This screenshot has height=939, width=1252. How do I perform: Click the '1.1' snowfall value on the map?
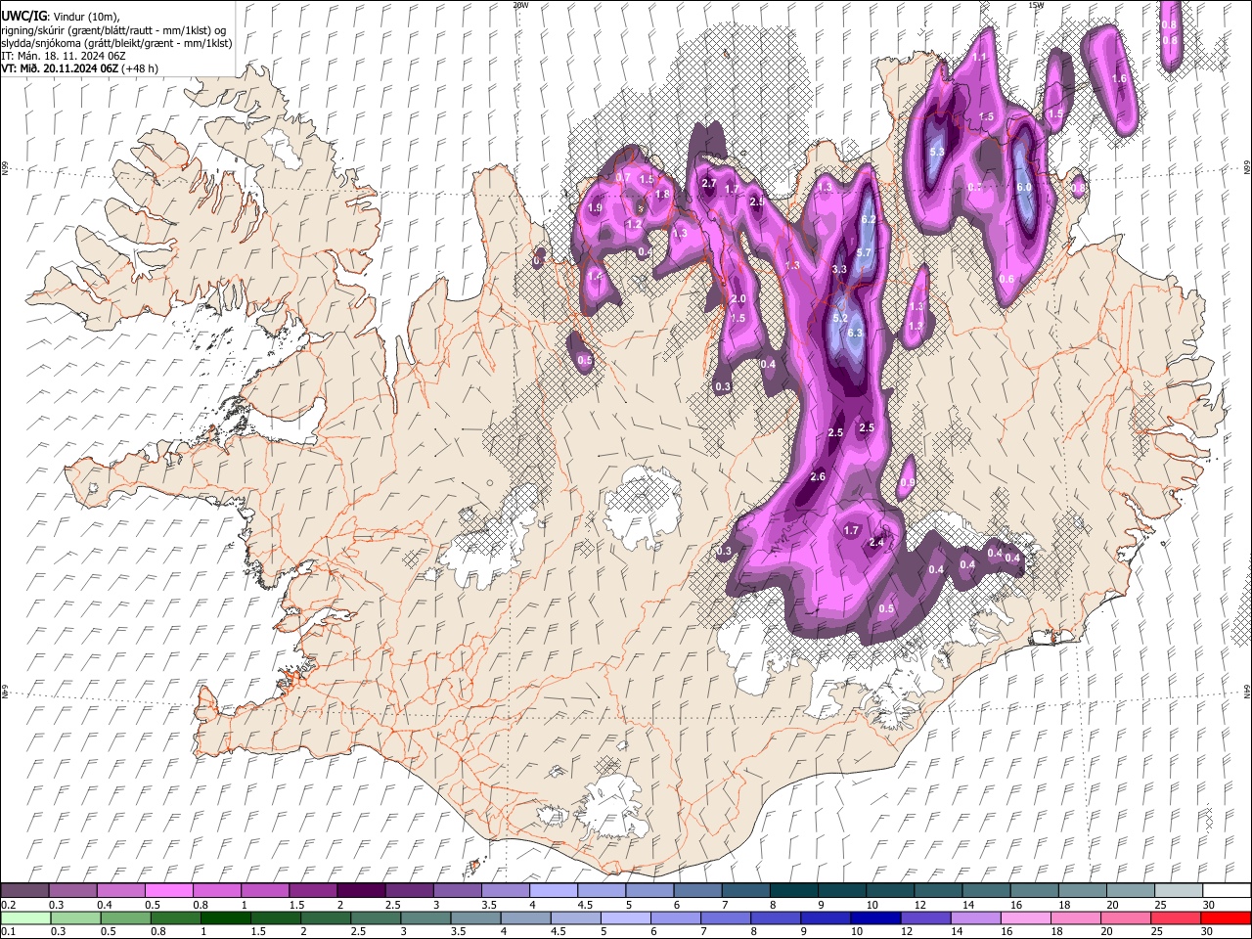click(x=979, y=58)
